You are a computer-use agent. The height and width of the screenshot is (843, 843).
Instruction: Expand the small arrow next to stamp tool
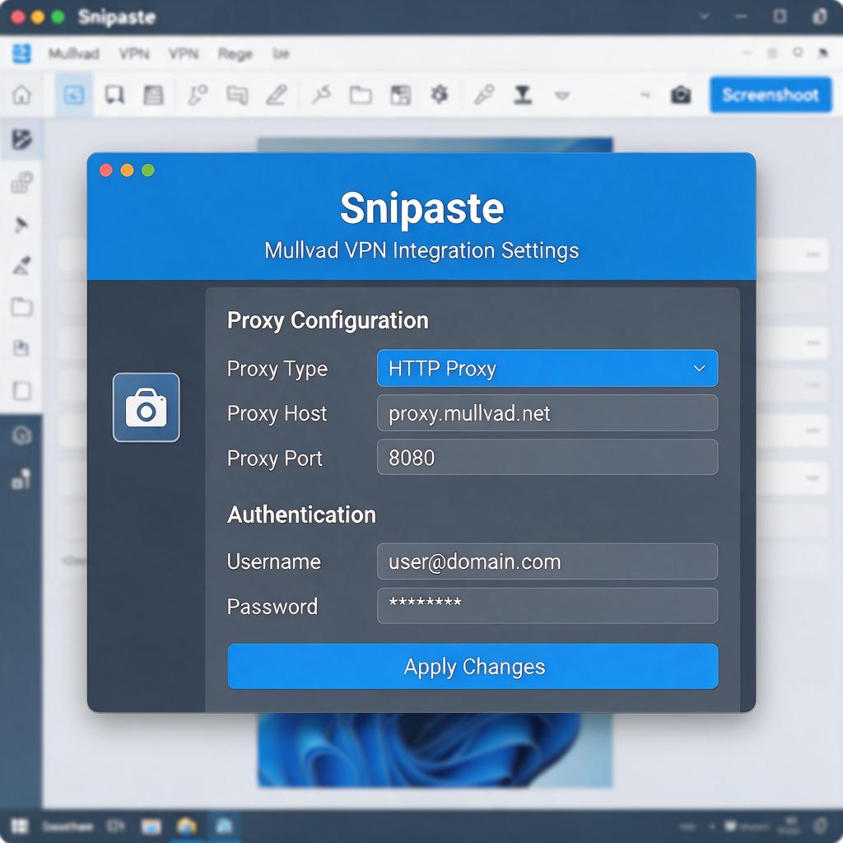tap(561, 95)
